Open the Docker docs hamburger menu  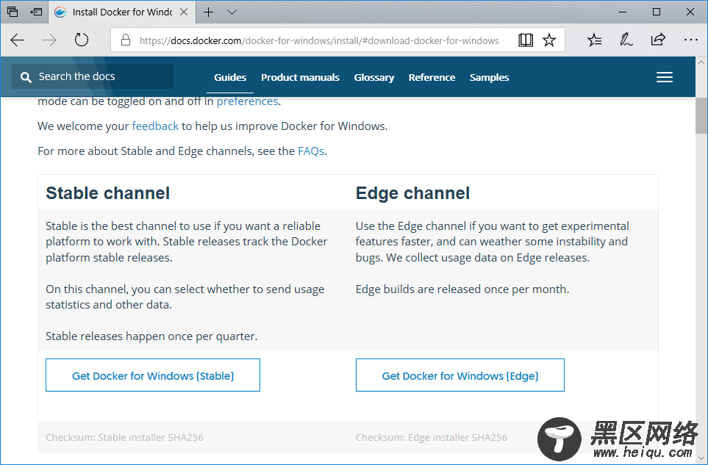click(664, 77)
